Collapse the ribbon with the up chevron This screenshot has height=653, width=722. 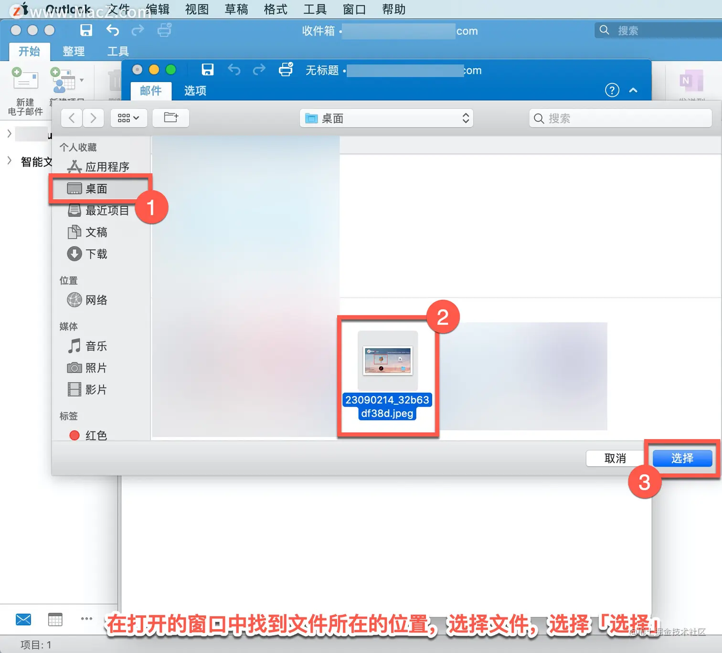pos(633,90)
